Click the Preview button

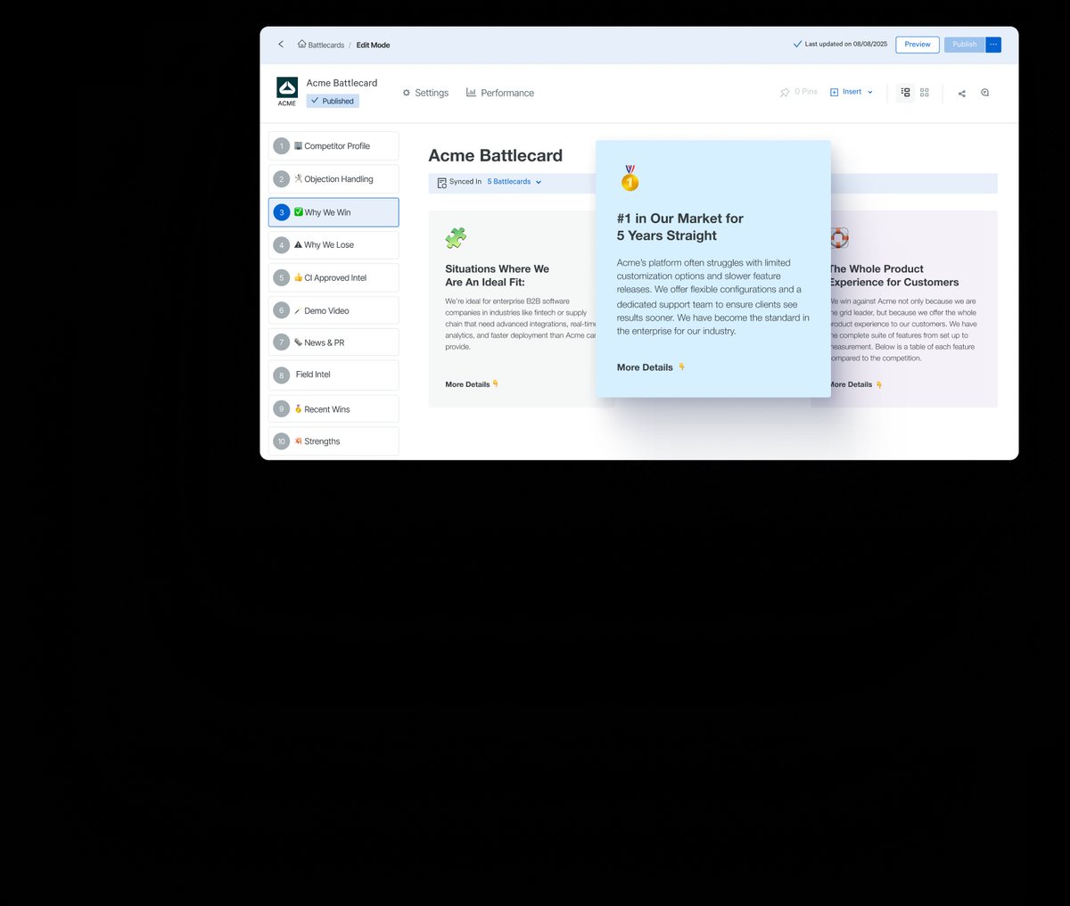[917, 44]
